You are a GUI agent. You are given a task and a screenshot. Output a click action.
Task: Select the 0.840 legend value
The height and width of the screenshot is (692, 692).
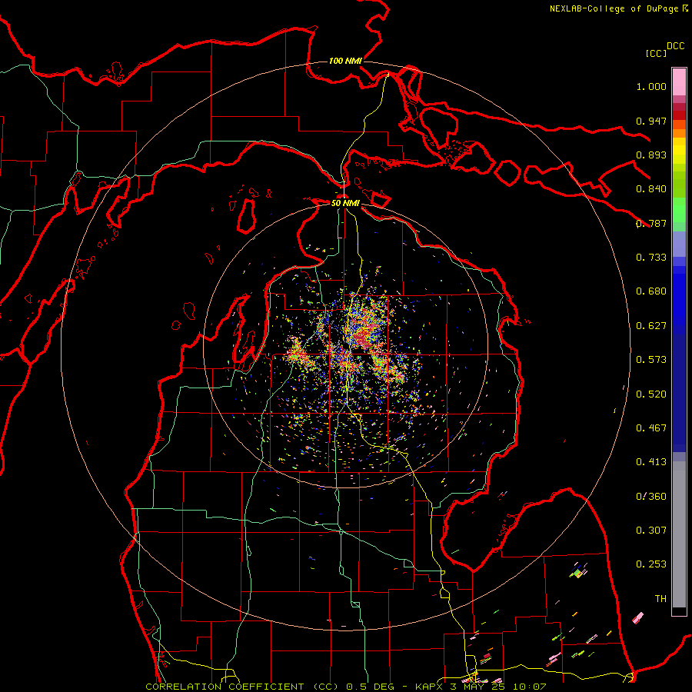pos(651,189)
